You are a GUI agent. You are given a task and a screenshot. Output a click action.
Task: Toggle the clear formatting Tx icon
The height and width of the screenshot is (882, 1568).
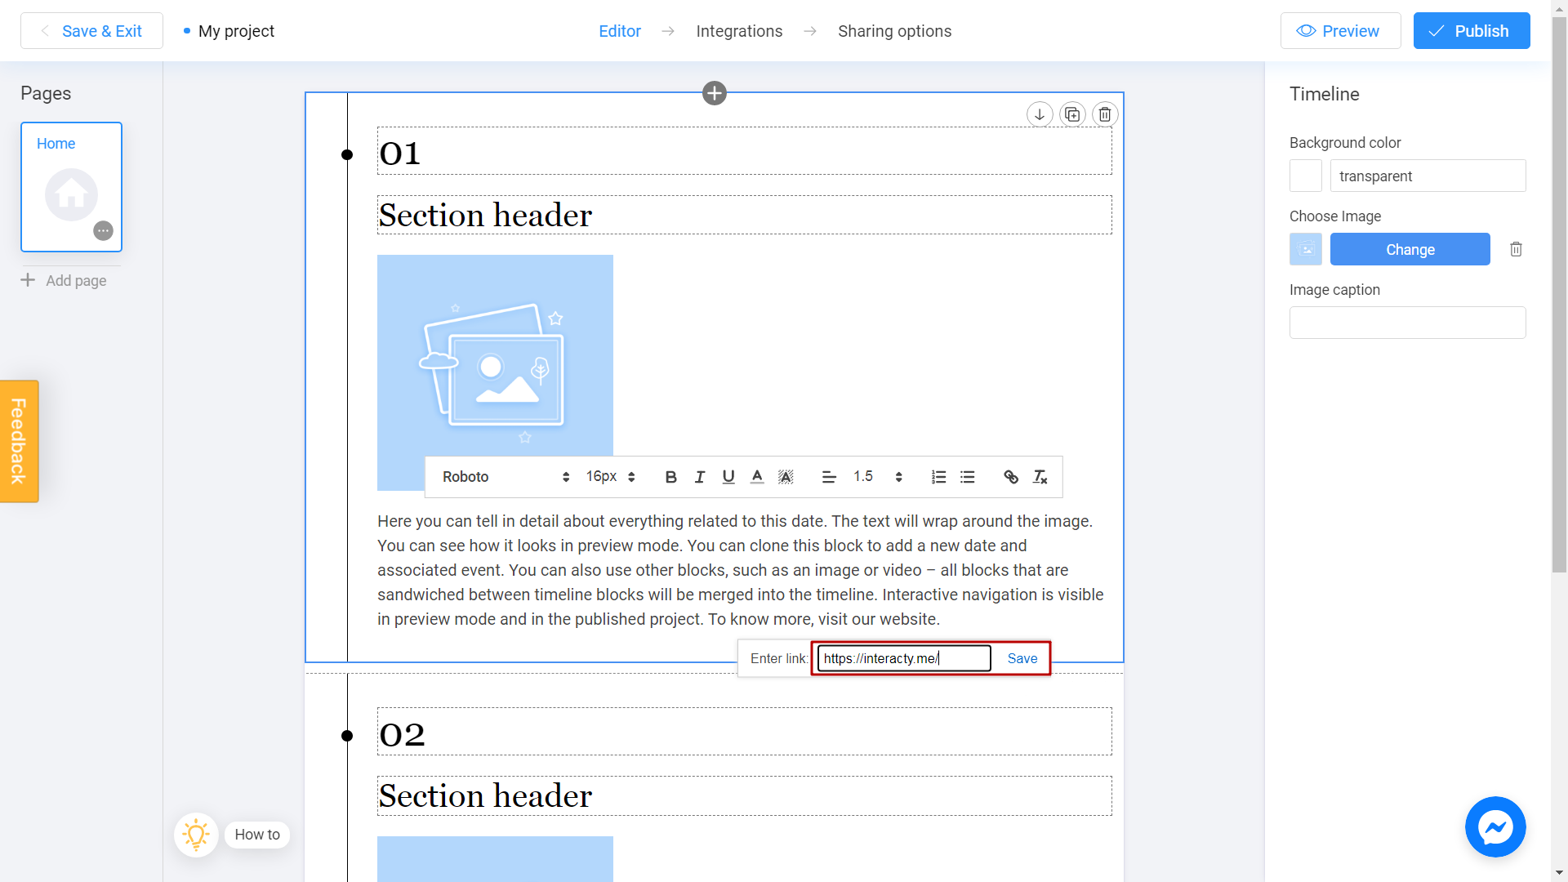[1040, 476]
